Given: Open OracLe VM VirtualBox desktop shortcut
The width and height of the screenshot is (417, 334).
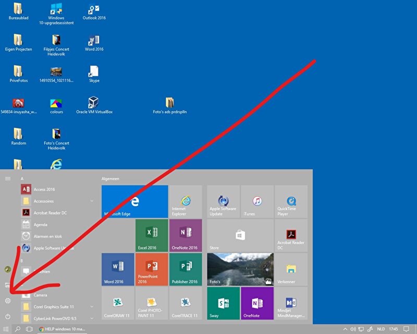Looking at the screenshot, I should coord(94,104).
